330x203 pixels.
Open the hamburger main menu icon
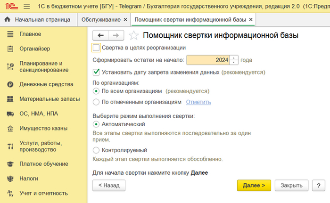coord(26,7)
